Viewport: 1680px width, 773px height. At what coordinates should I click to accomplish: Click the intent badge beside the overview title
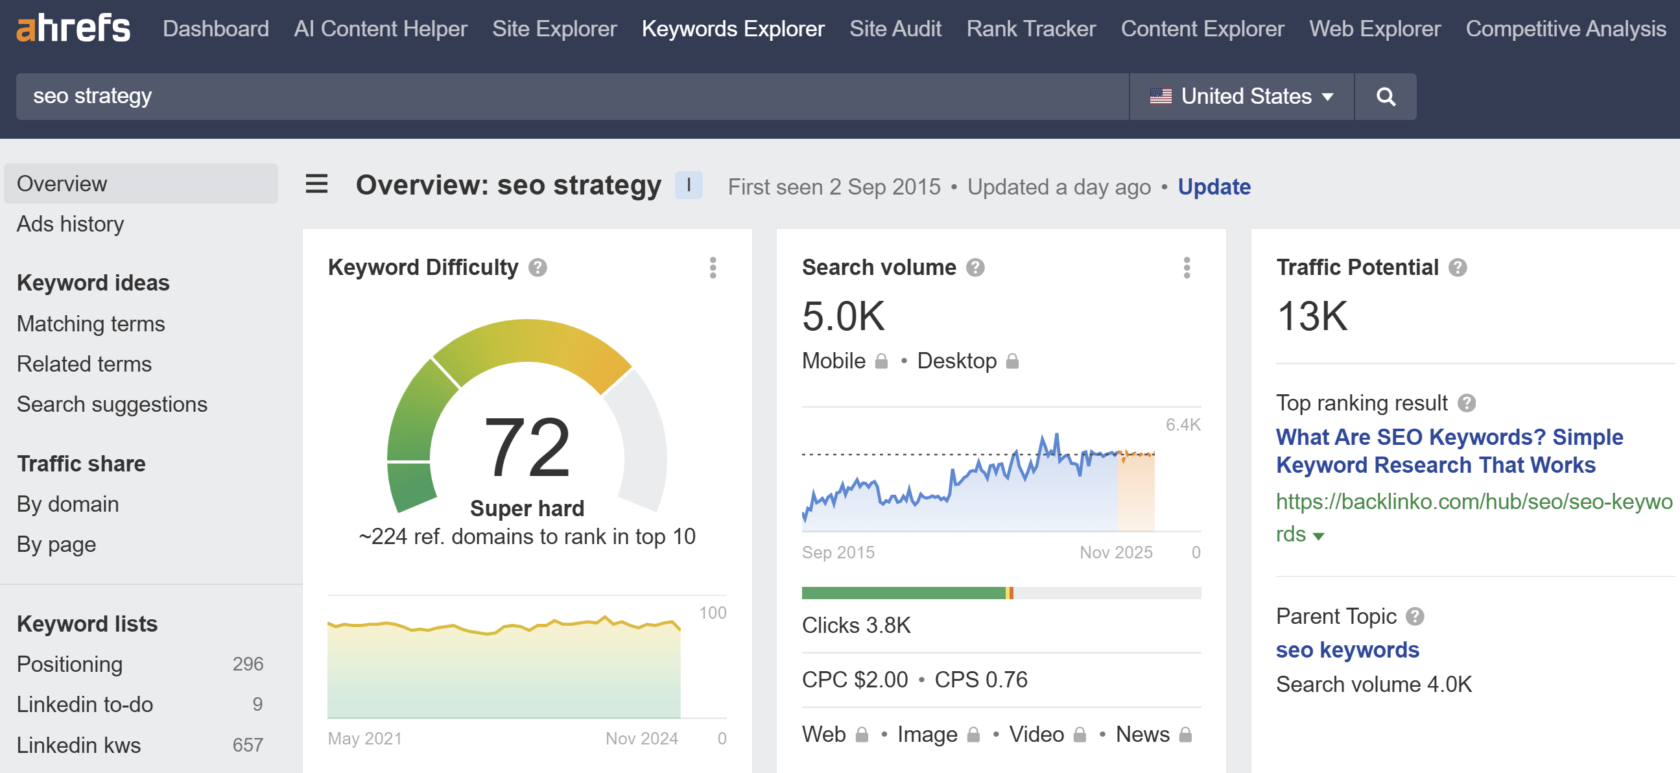tap(688, 185)
